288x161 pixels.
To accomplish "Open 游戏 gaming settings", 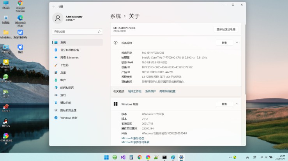I will point(77,95).
